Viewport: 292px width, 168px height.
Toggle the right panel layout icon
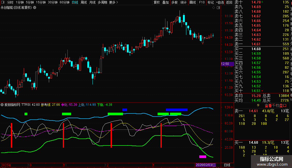218,8
